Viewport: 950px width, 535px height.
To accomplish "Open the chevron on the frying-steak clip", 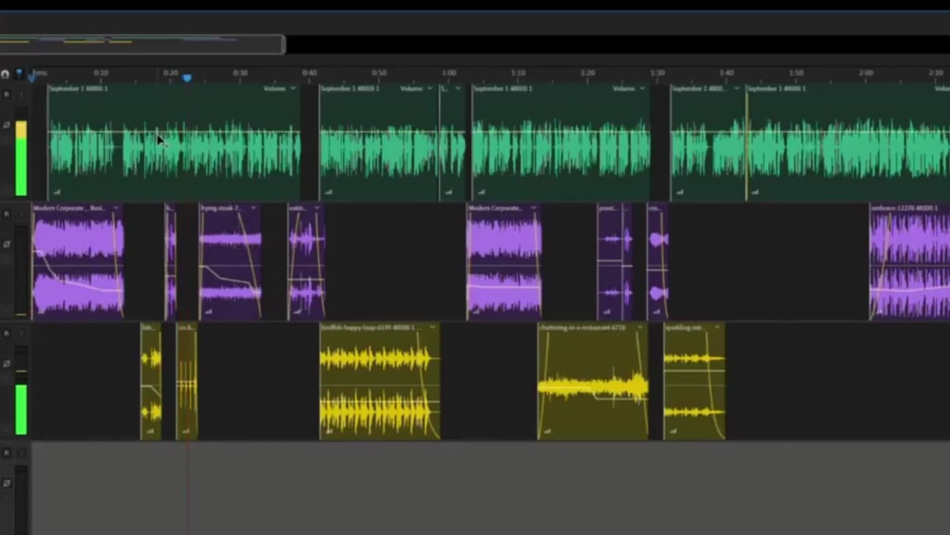I will (254, 208).
